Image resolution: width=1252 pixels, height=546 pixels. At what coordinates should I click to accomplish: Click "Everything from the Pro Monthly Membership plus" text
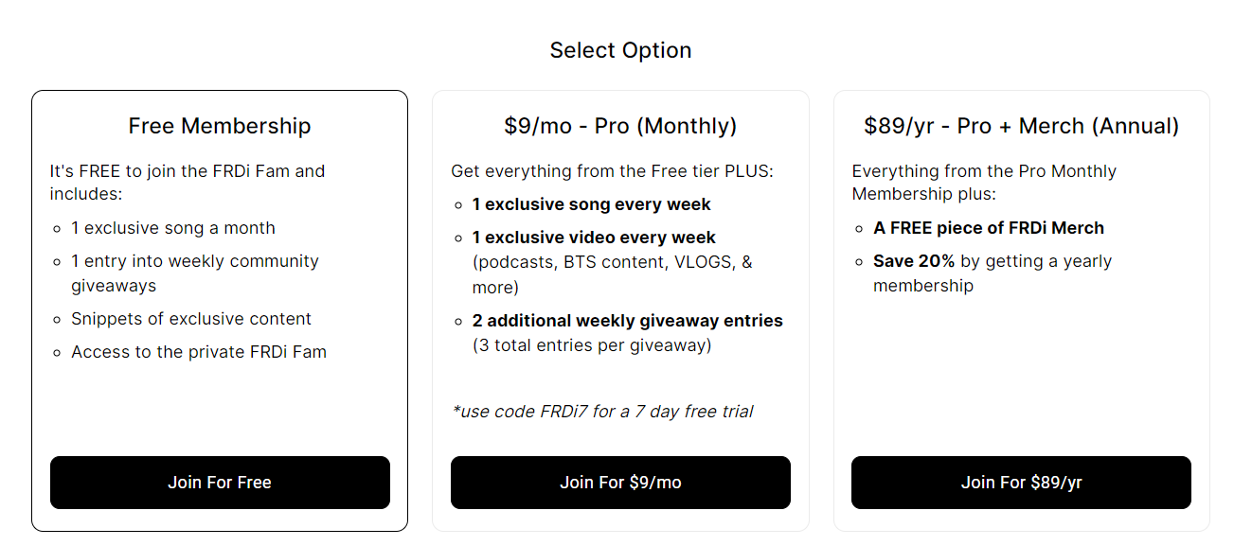tap(984, 171)
